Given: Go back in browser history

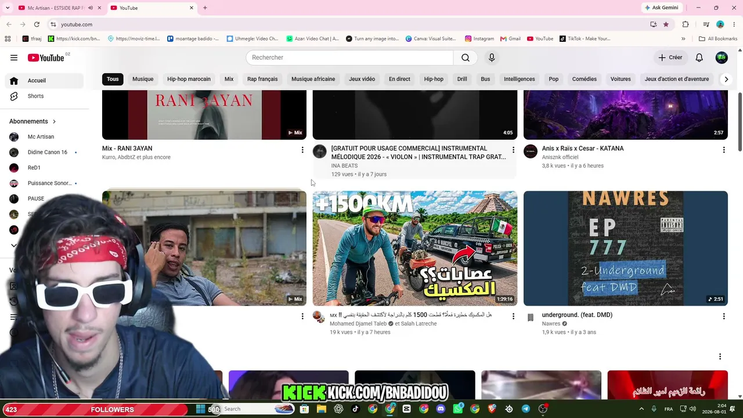Looking at the screenshot, I should point(9,24).
